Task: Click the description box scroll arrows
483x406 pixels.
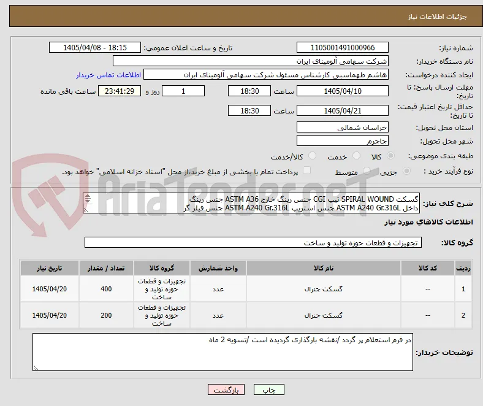Action: coord(88,199)
